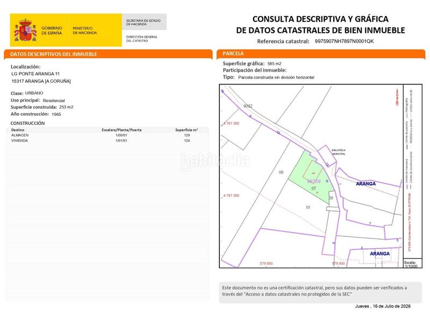Click the 'GOBIERNO DE ESPAÑA' text
Image resolution: width=430 pixels, height=323 pixels.
click(x=52, y=31)
